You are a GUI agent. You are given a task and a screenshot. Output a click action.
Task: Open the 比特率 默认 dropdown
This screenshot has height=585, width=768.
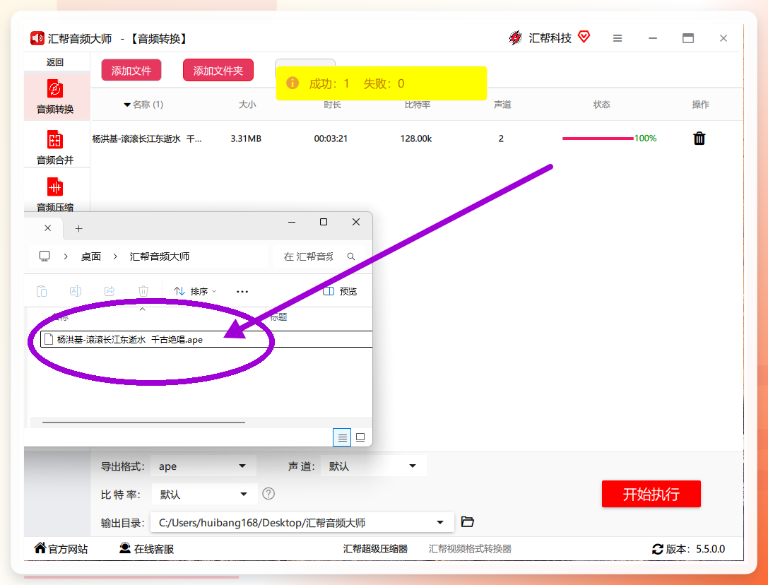[x=205, y=494]
